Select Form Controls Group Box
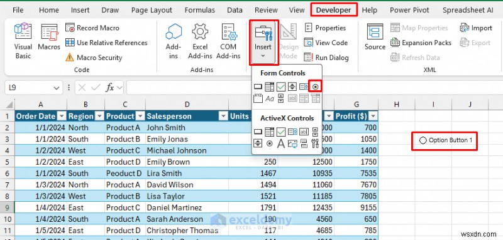Screen dimensions: 503x240 pos(258,98)
